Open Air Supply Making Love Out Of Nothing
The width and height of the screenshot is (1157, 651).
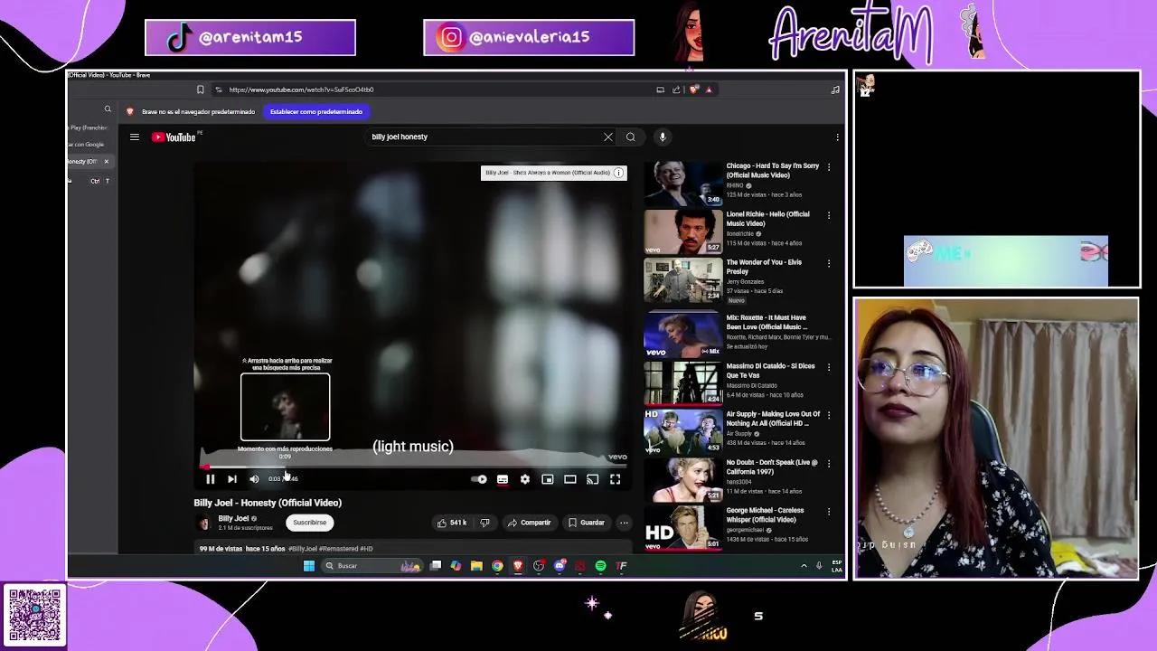[774, 419]
